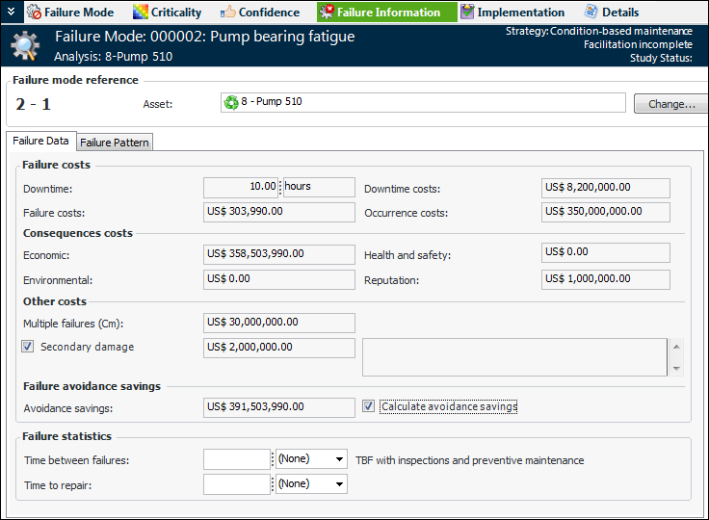The width and height of the screenshot is (709, 520).
Task: Click the Time to repair value field
Action: click(236, 483)
